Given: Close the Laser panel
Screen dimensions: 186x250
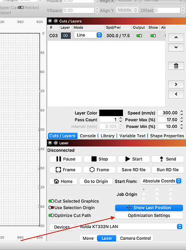Looking at the screenshot, I should coord(50,143).
